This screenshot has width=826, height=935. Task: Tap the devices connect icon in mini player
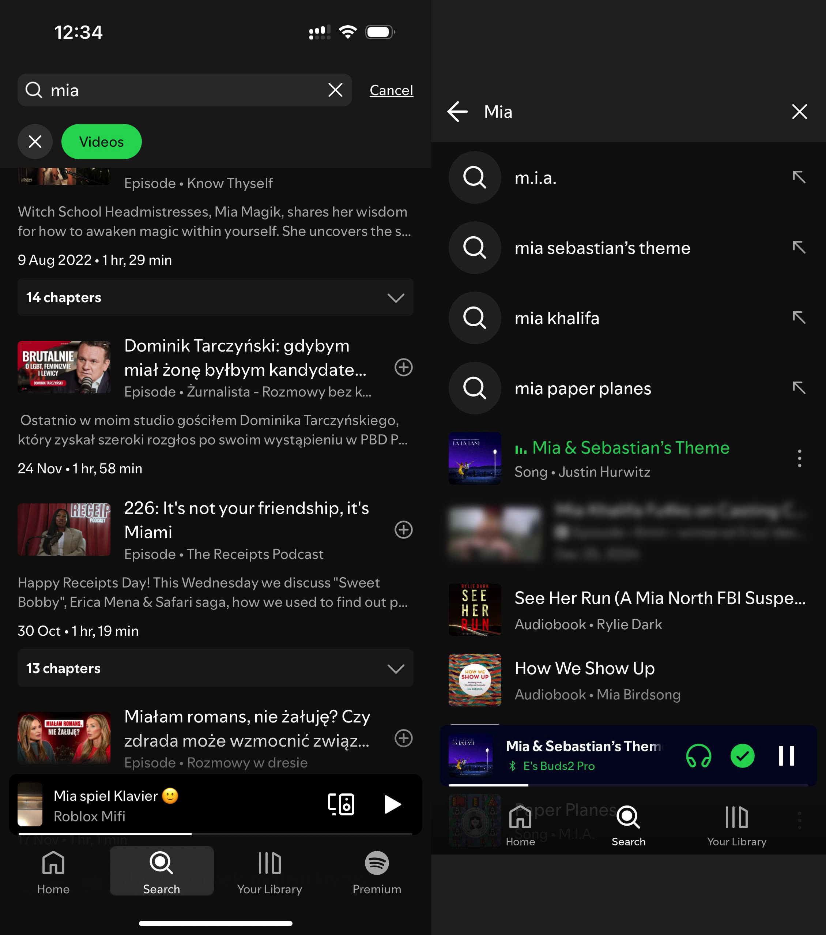pyautogui.click(x=341, y=804)
